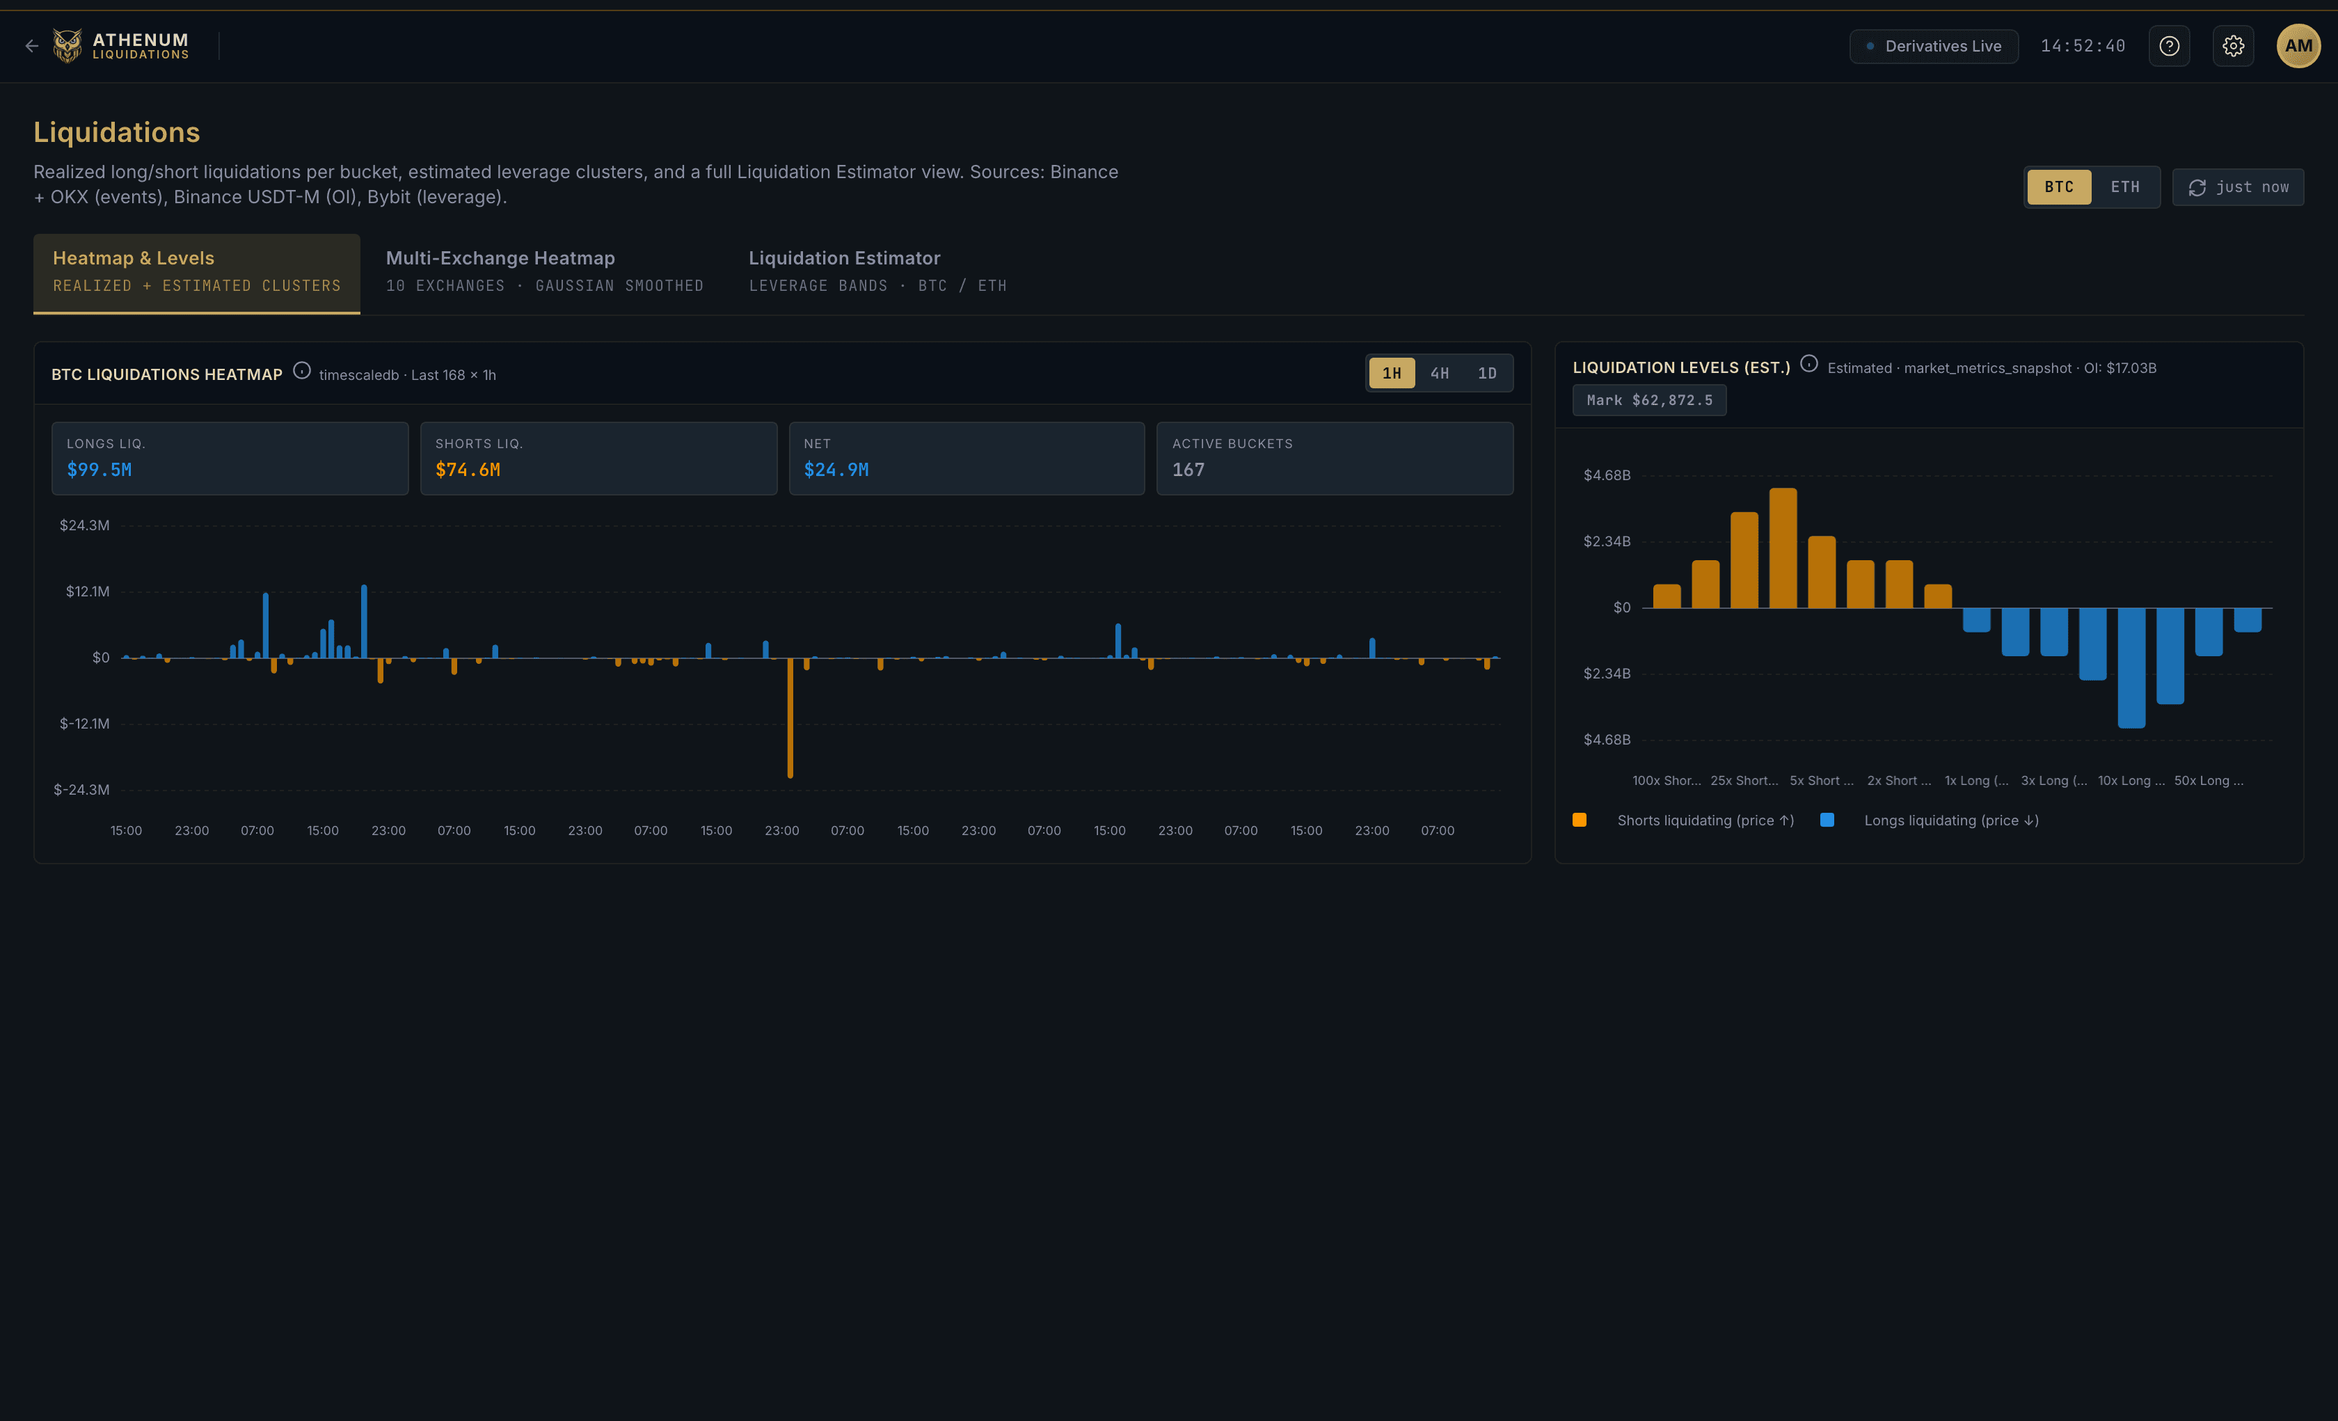Click the Liquidations page heading
Viewport: 2338px width, 1421px height.
tap(117, 132)
